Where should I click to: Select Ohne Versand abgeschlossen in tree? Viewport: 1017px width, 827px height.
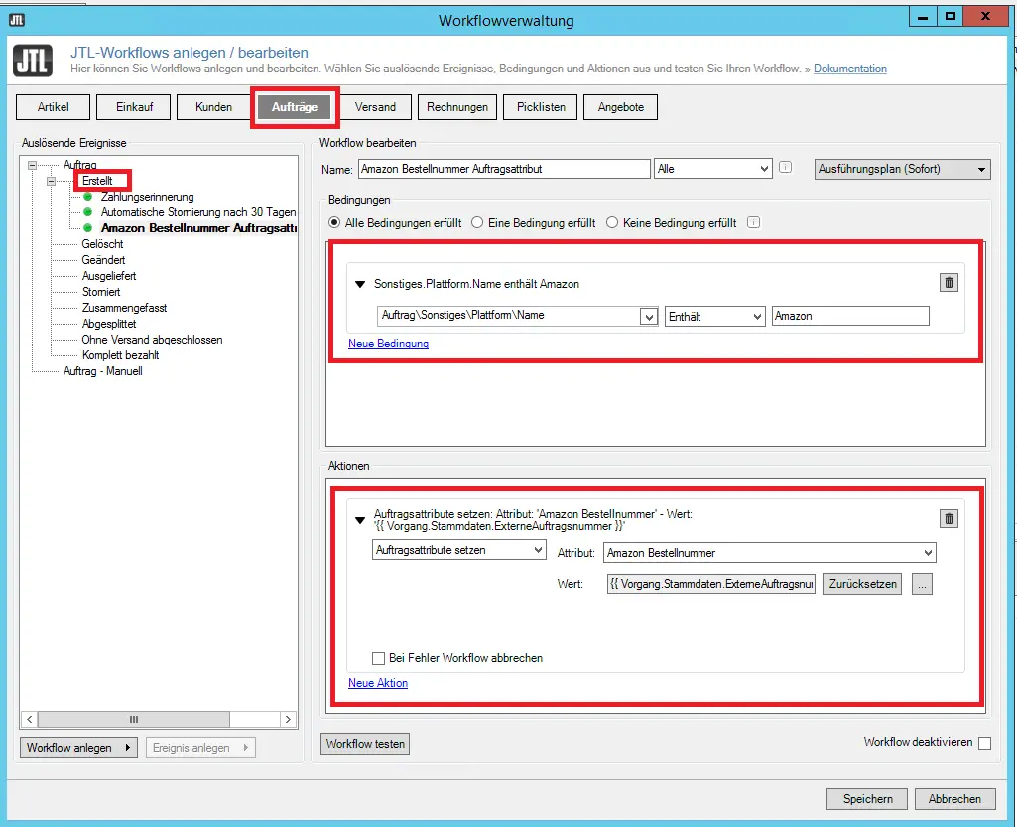point(152,340)
